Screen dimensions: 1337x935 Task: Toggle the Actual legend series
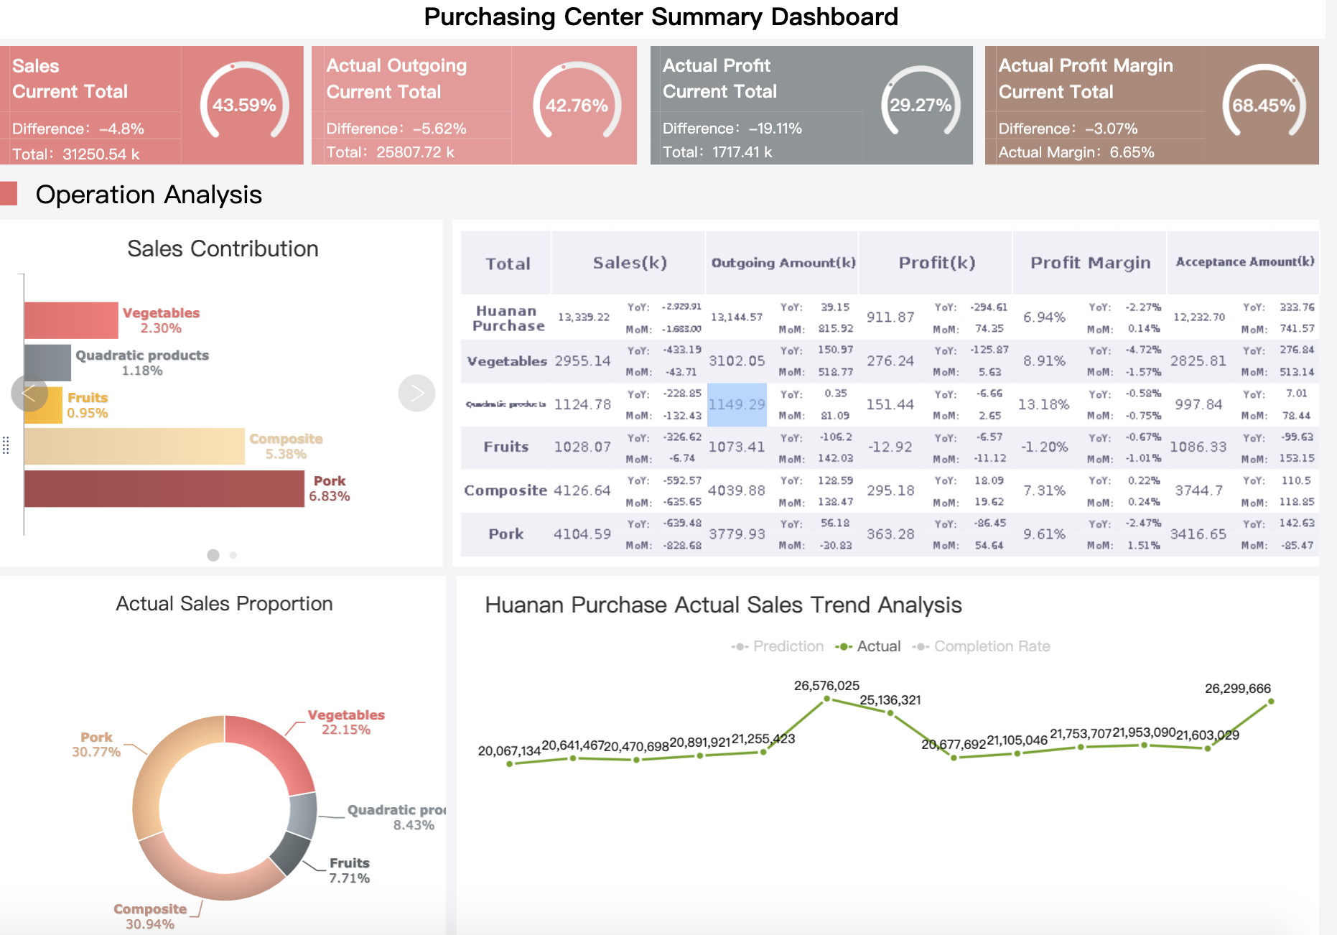pyautogui.click(x=868, y=646)
